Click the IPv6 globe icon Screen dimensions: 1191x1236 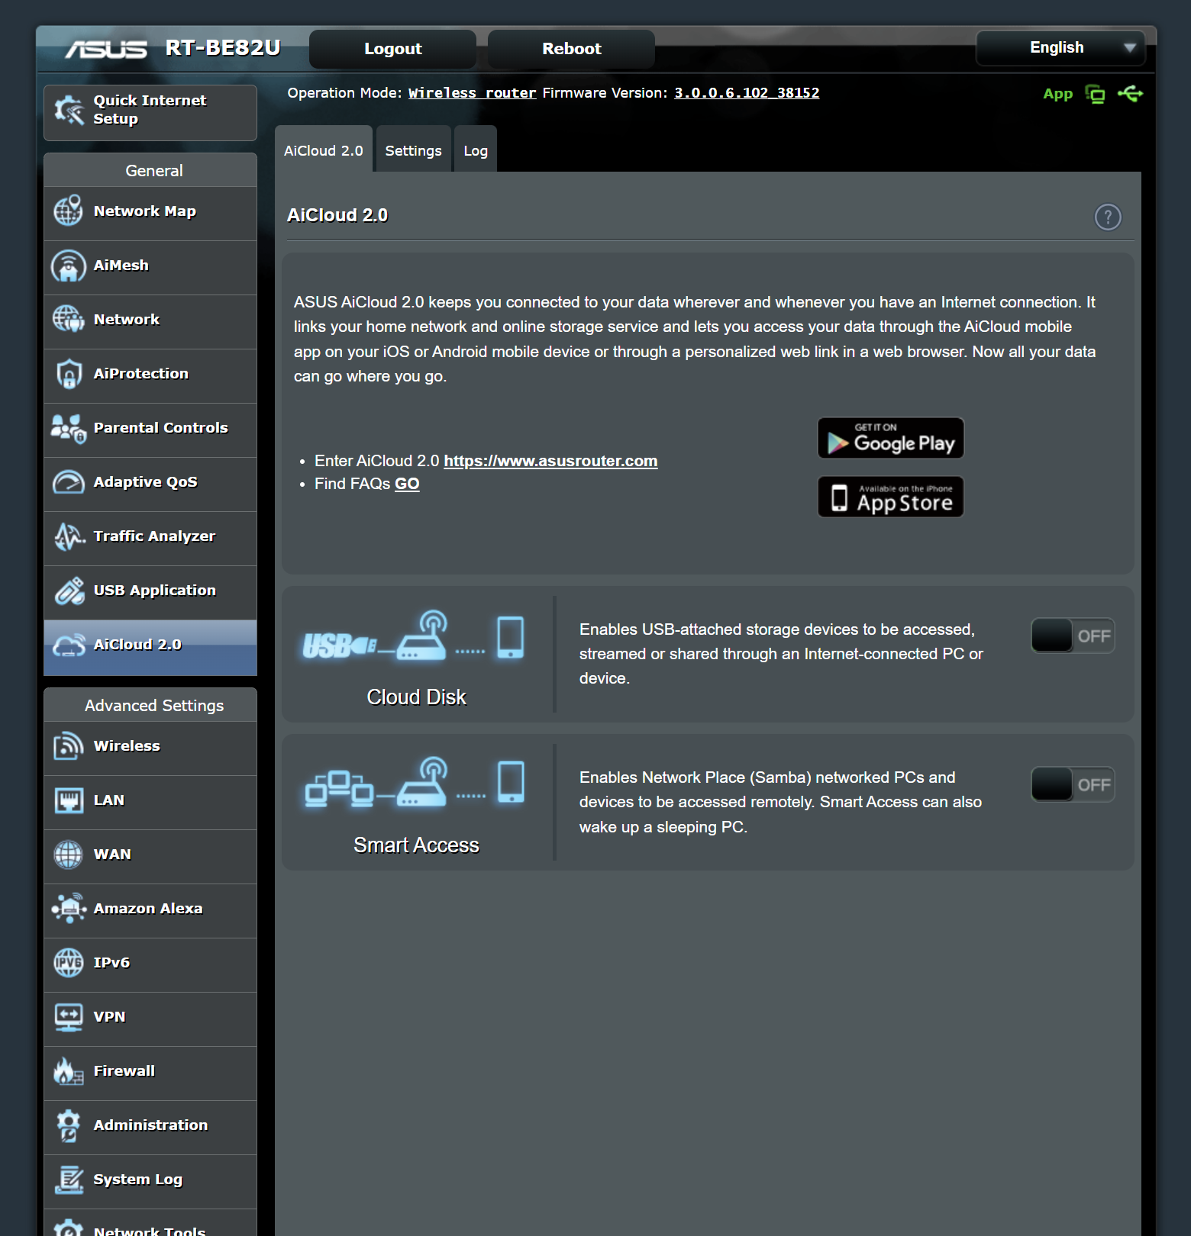pyautogui.click(x=68, y=963)
